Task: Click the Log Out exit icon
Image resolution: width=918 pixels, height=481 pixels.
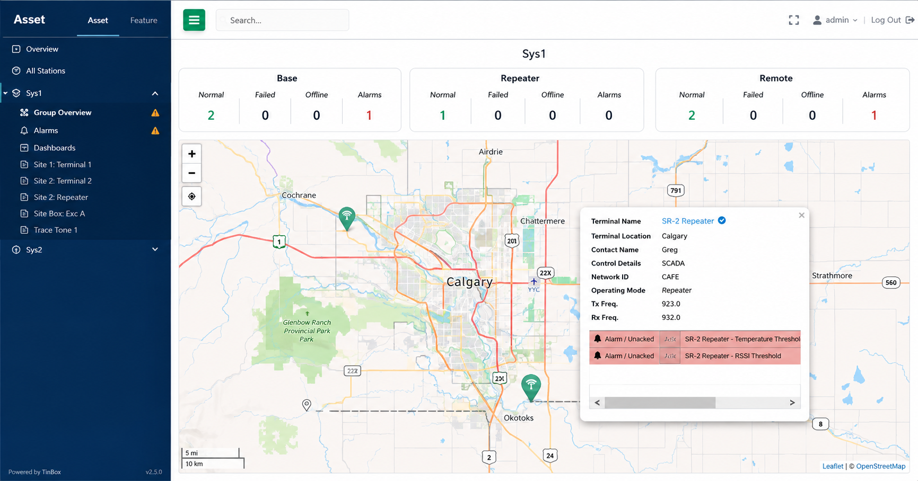Action: click(x=910, y=20)
